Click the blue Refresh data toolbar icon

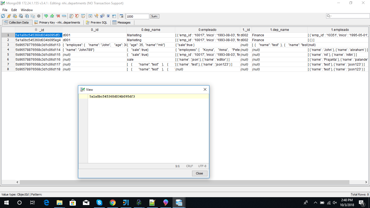3,16
